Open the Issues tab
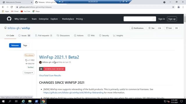Screen dimensions: 186x104 [x=24, y=36]
